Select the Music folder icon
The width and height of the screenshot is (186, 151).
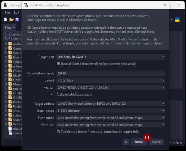[10, 84]
